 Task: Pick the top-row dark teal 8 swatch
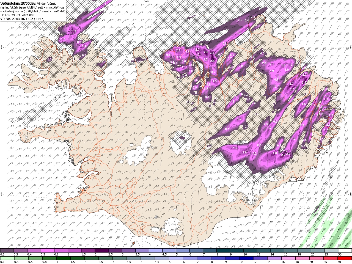[x=223, y=251]
